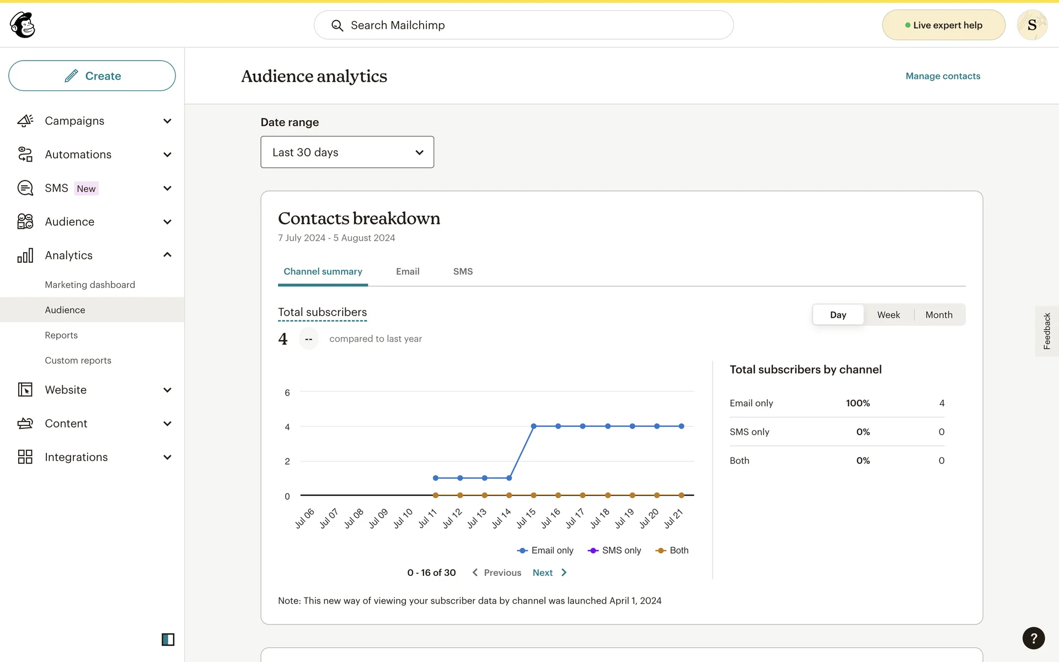Click the Campaigns megaphone icon
The height and width of the screenshot is (662, 1059).
[25, 121]
